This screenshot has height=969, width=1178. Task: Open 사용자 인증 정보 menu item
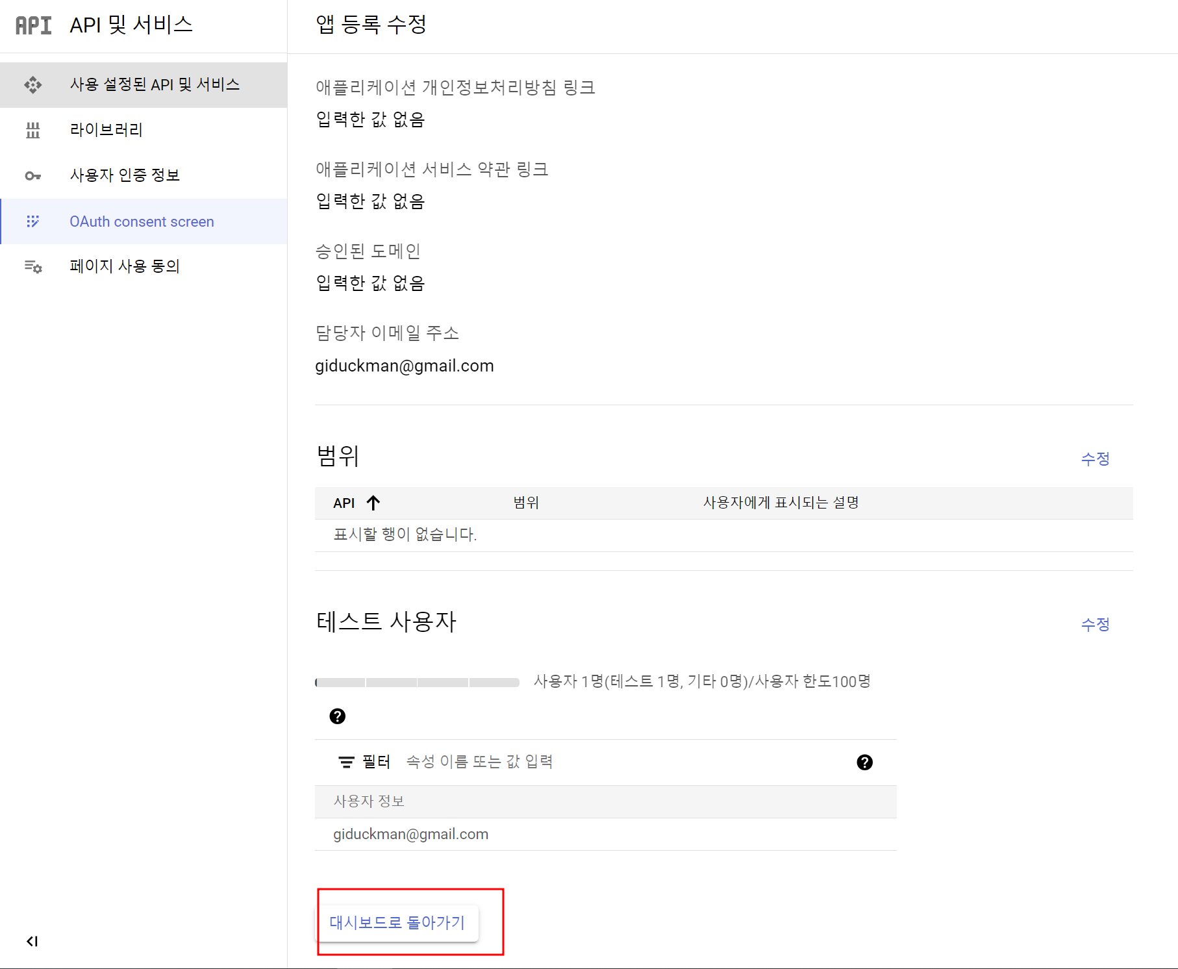[144, 175]
